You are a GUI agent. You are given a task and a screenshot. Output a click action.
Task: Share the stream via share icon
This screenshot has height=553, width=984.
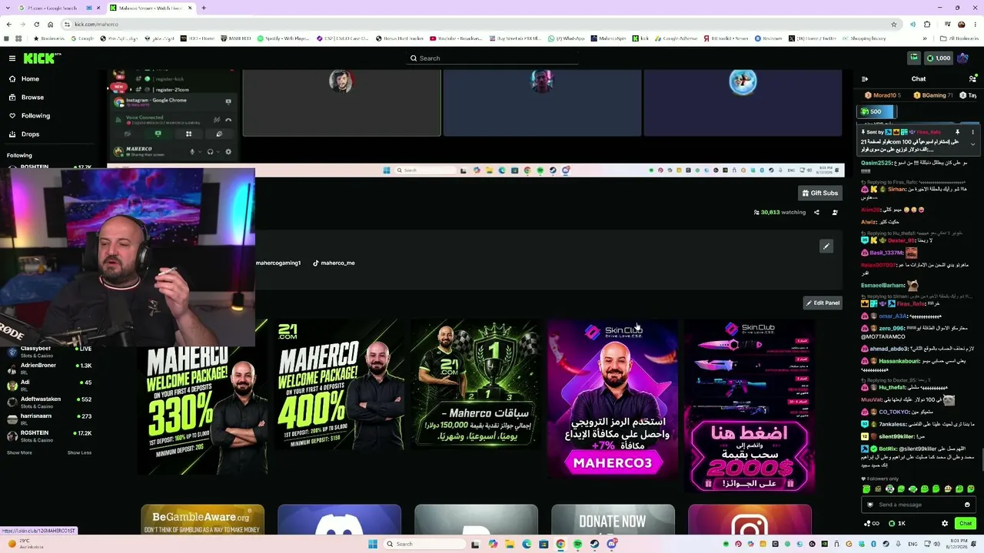[816, 213]
